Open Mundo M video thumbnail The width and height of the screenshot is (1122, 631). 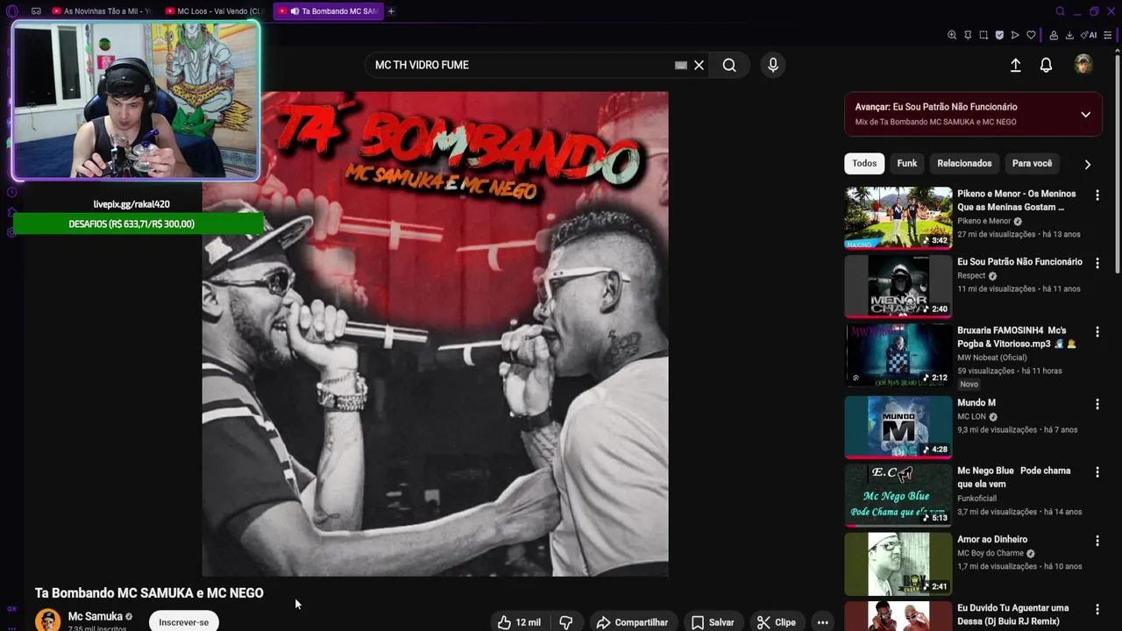[x=898, y=427]
